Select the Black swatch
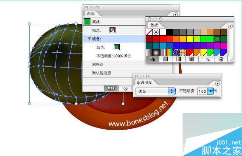This screenshot has width=242, height=156. [x=169, y=32]
